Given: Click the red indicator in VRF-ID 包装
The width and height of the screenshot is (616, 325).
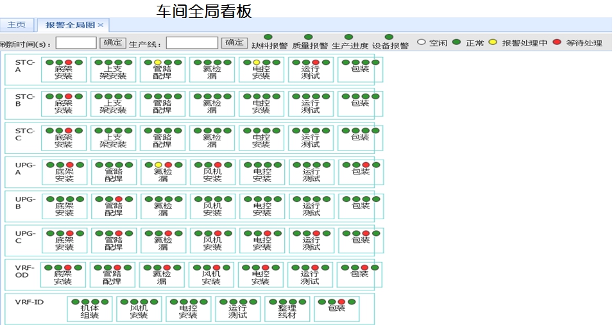Looking at the screenshot, I should click(x=341, y=301).
